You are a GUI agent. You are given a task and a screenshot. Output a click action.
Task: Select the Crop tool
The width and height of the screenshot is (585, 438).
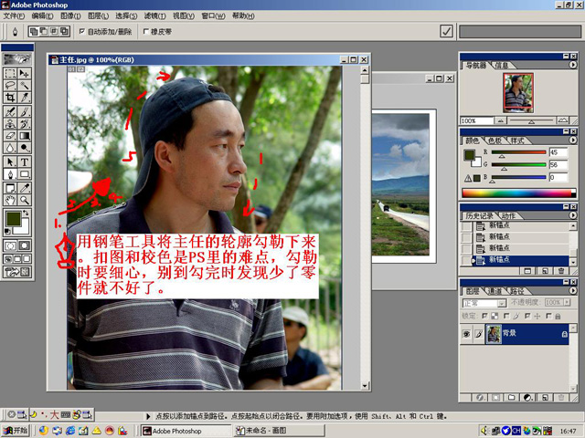(10, 98)
